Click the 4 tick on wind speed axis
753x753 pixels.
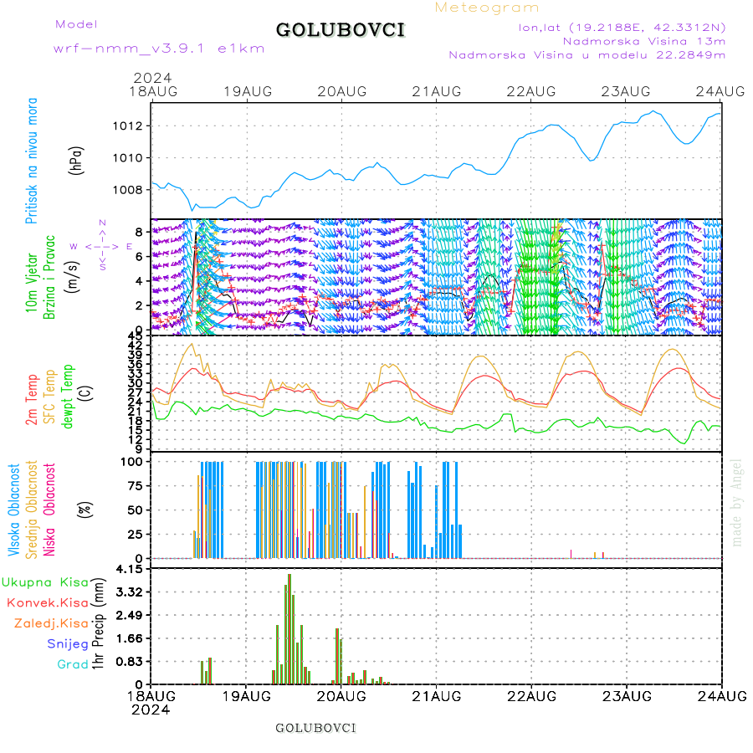(x=139, y=281)
